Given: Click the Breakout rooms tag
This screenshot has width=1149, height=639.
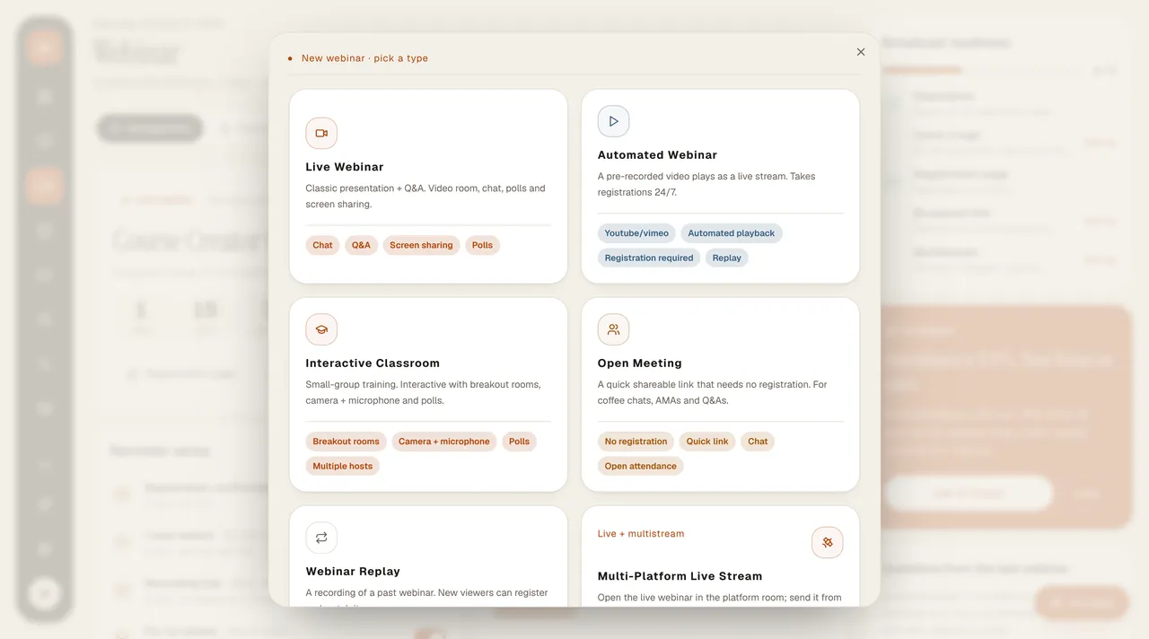Looking at the screenshot, I should point(346,442).
